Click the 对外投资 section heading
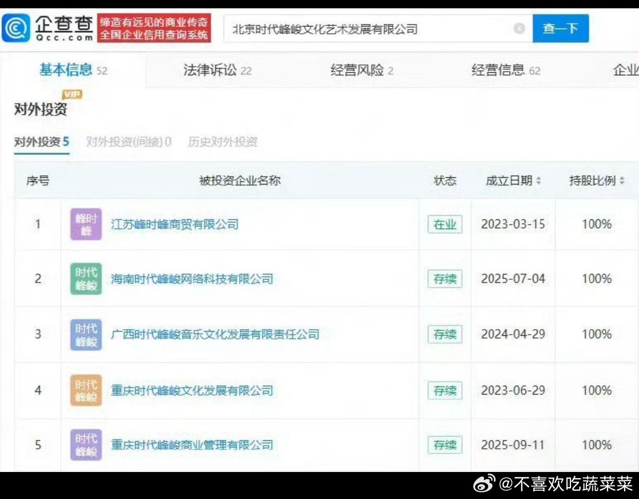Screen dimensions: 639x499 (41, 110)
